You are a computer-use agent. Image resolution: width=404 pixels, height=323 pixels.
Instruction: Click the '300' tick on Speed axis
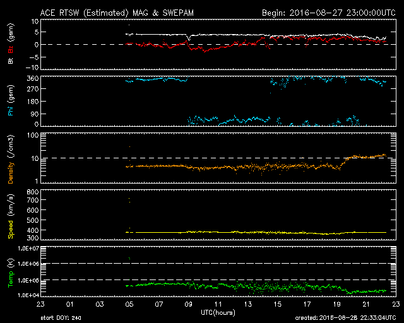[x=33, y=238]
